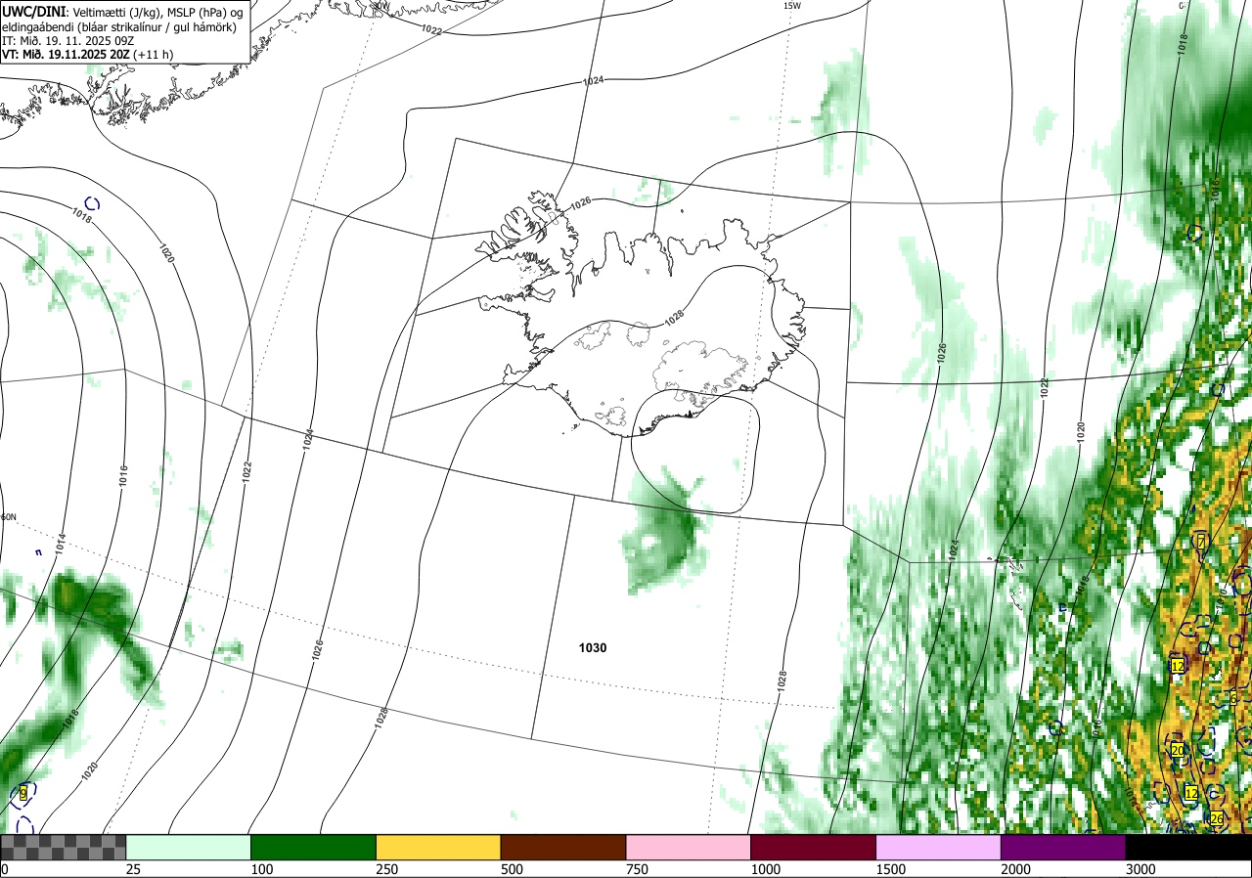
Task: Click the light purple 1500–2000 legend swatch
Action: [939, 847]
